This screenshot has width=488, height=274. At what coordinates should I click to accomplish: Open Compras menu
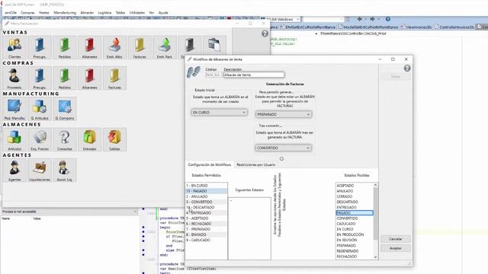click(27, 13)
